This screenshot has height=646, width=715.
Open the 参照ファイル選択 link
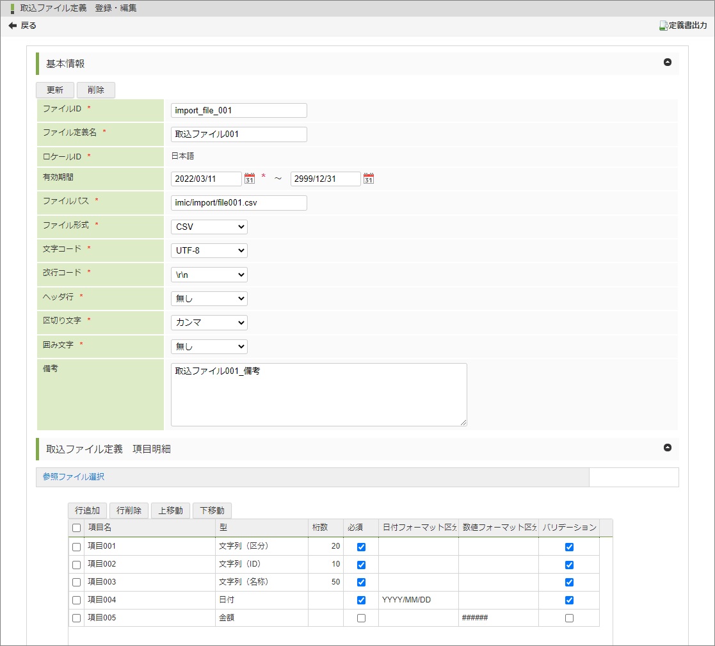coord(74,477)
